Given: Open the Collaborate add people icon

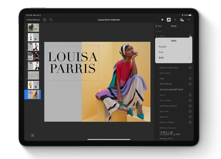Looking at the screenshot, I should click(x=182, y=20).
